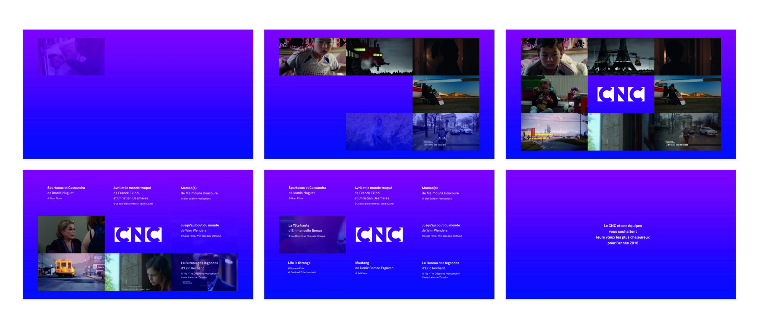Click the blonde woman in purple thumbnail
Viewport: 759px width, 335px height.
point(71,234)
